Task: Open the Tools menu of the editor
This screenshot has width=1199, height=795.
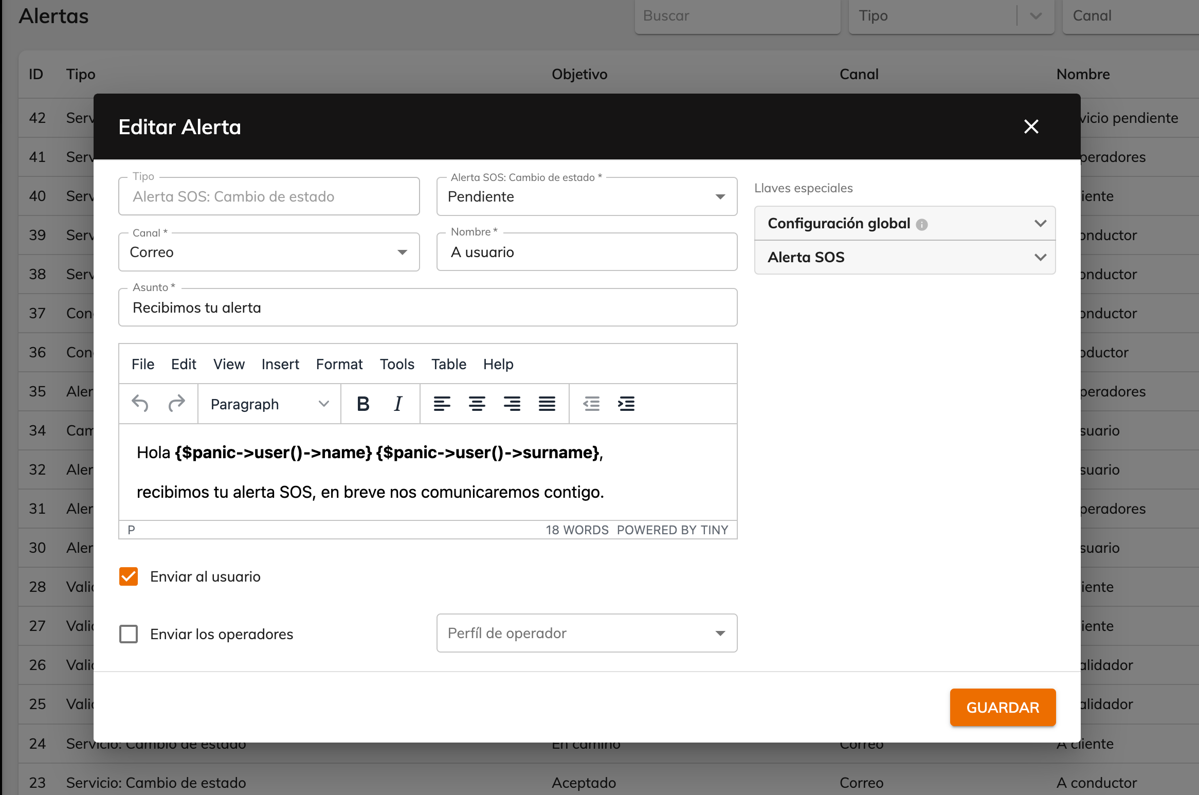Action: [x=397, y=364]
